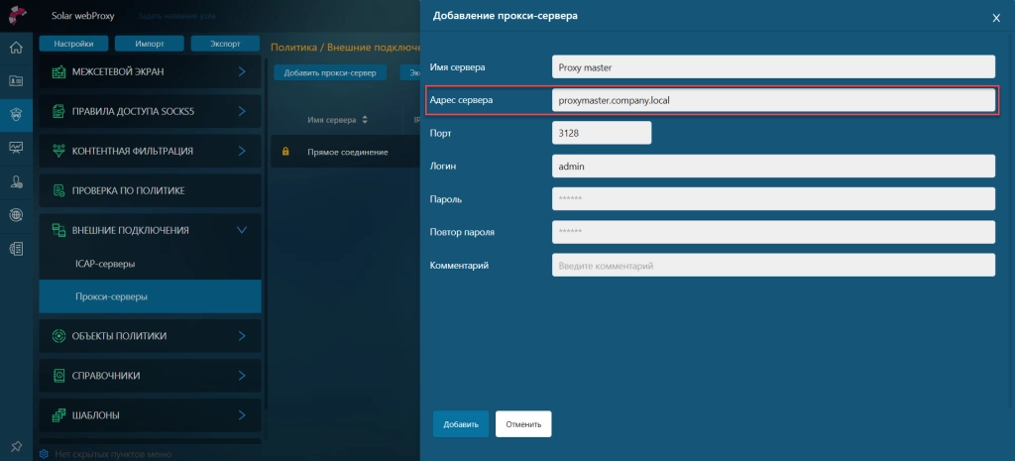
Task: Select the policy shield icon in the sidebar
Action: click(x=16, y=115)
